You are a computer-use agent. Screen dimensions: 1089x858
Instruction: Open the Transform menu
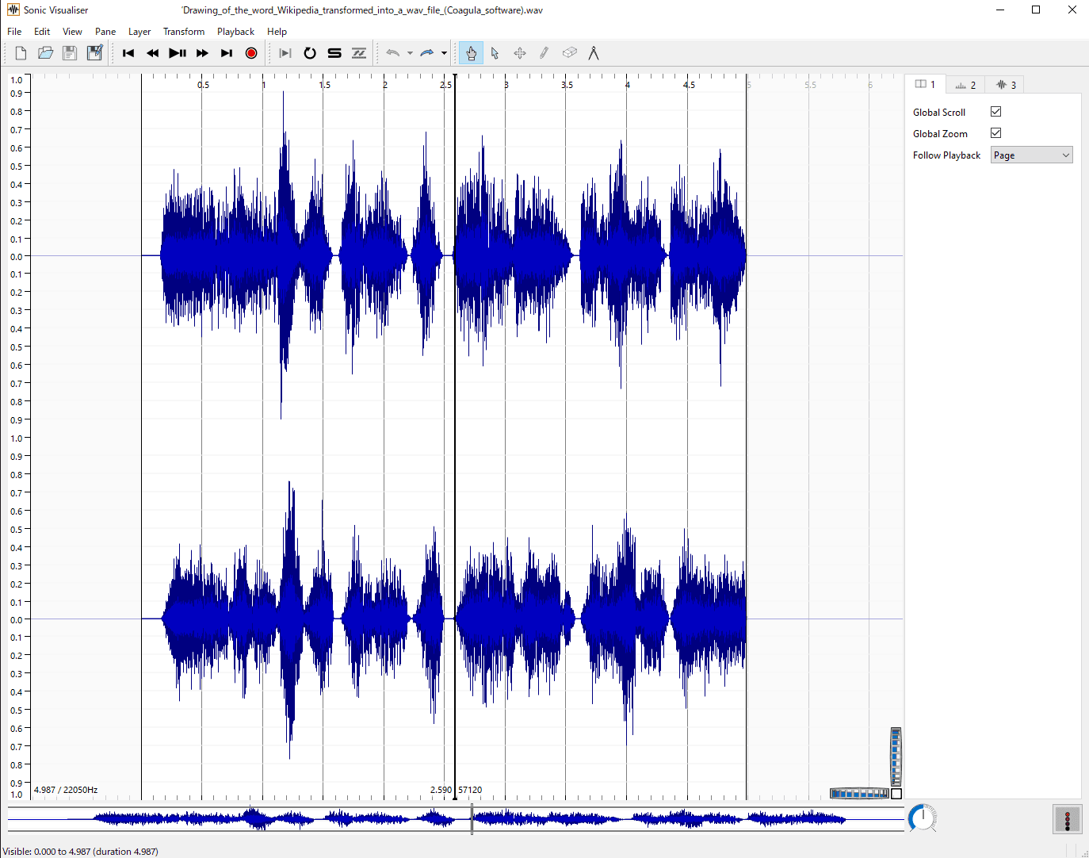tap(184, 32)
